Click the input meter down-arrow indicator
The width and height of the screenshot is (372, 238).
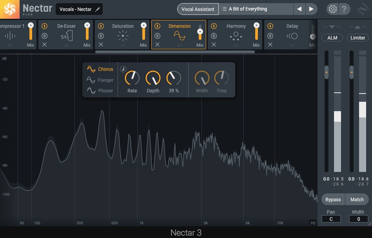point(332,27)
